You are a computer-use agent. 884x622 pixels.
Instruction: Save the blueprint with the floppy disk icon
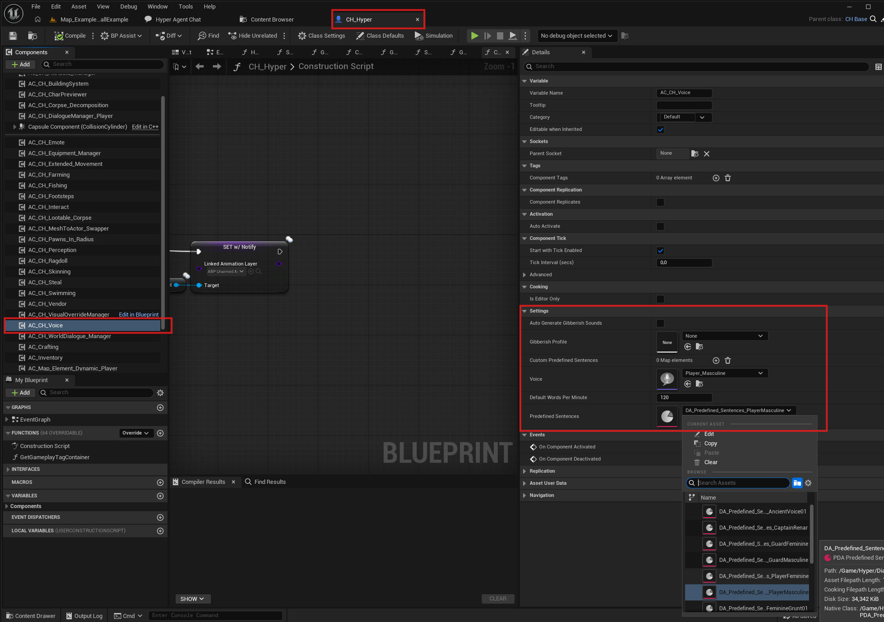(13, 36)
